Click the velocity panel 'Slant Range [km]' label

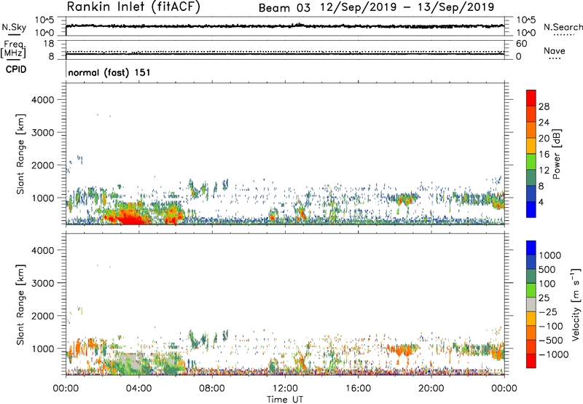(20, 304)
